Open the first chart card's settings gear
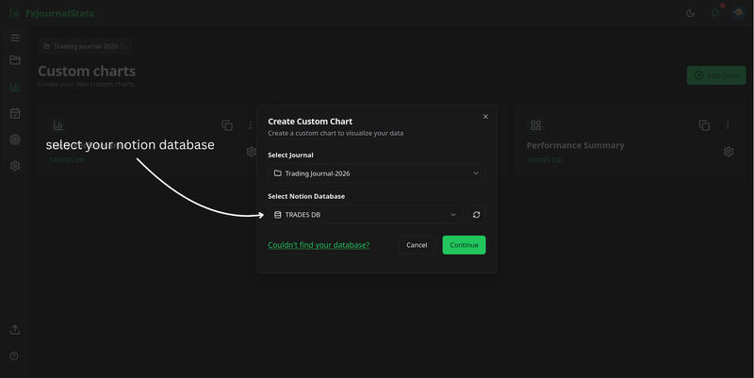 pyautogui.click(x=251, y=152)
